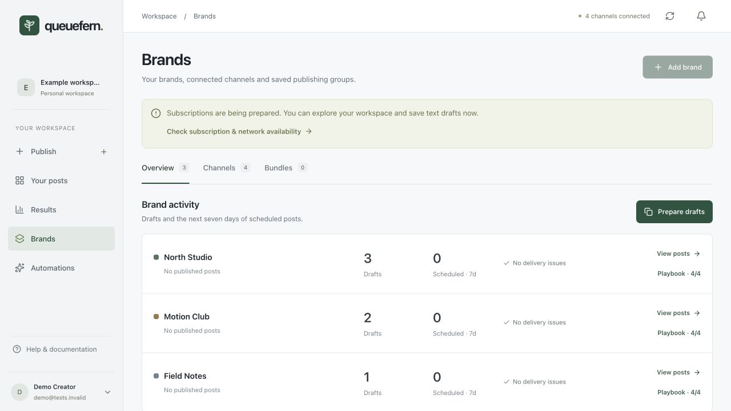This screenshot has width=731, height=411.
Task: Click the warning icon in subscription banner
Action: [156, 113]
